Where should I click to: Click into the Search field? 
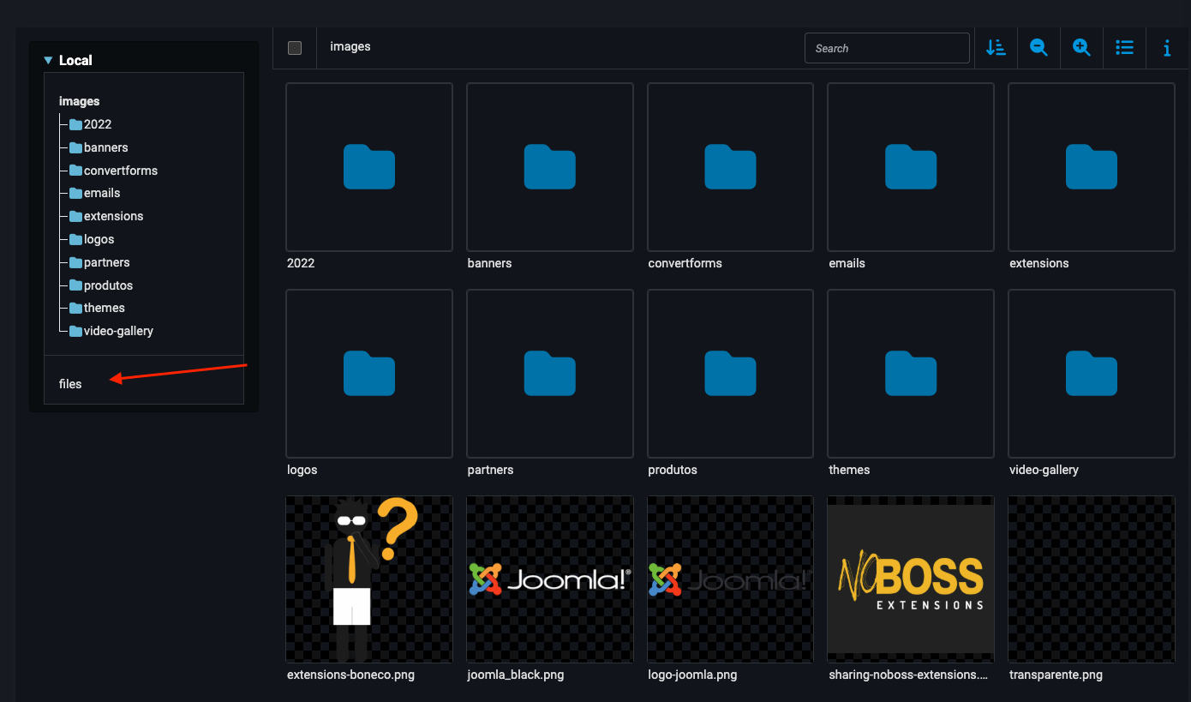(887, 48)
